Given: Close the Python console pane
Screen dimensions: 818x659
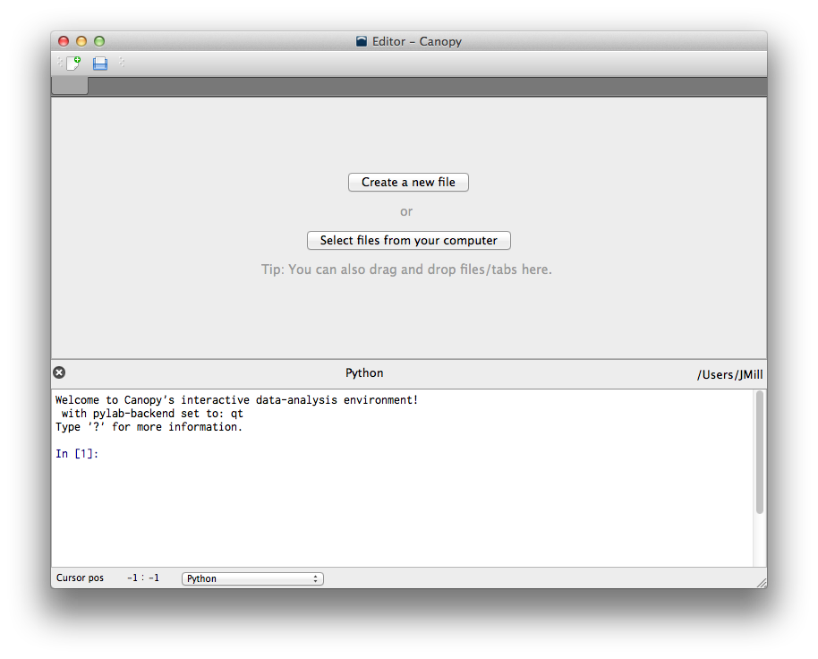Looking at the screenshot, I should (59, 372).
